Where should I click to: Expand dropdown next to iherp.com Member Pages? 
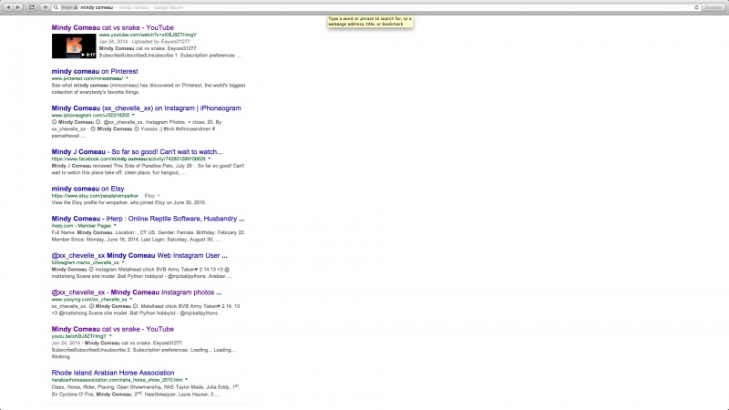pyautogui.click(x=116, y=225)
